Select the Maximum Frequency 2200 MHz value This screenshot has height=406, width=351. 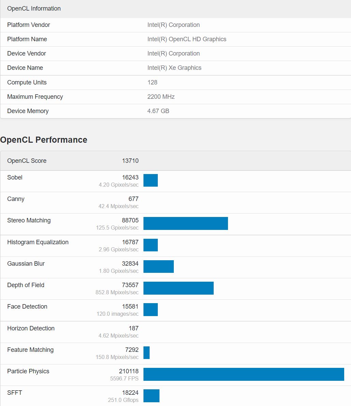click(x=161, y=97)
